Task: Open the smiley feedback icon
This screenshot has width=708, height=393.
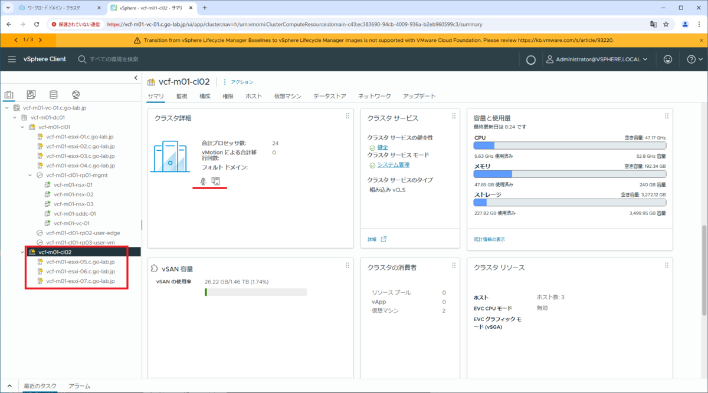Action: [x=668, y=60]
